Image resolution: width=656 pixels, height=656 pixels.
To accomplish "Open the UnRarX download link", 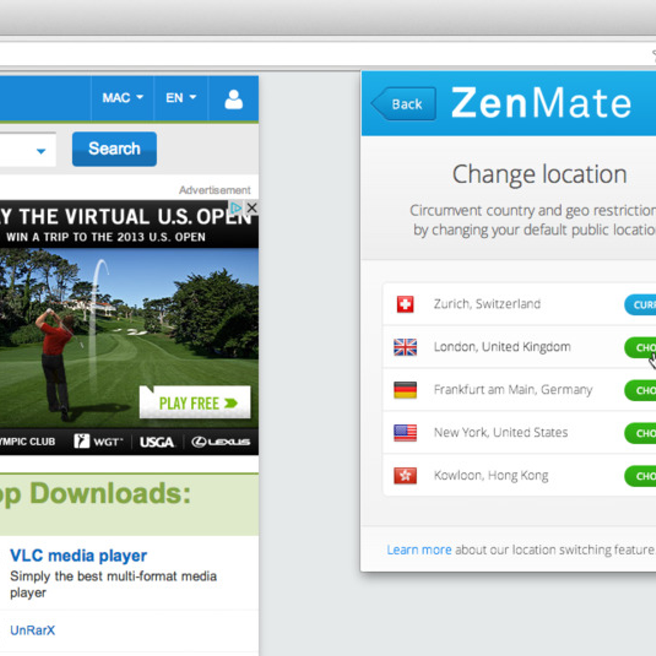I will coord(32,630).
